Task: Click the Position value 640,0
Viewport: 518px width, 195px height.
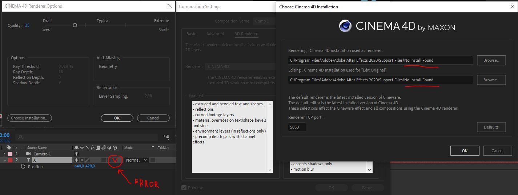Action: (79, 166)
